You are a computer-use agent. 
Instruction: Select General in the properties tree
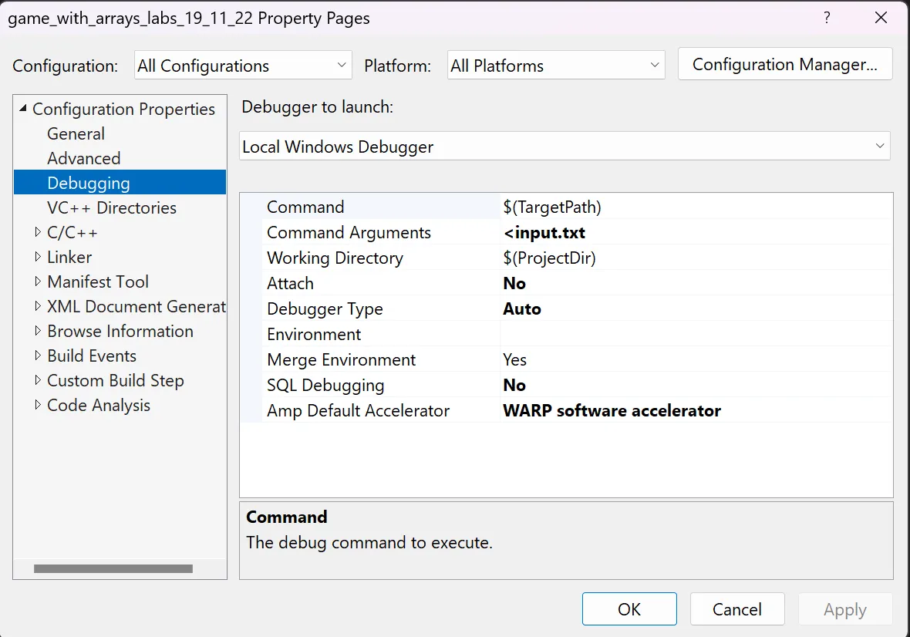coord(76,133)
